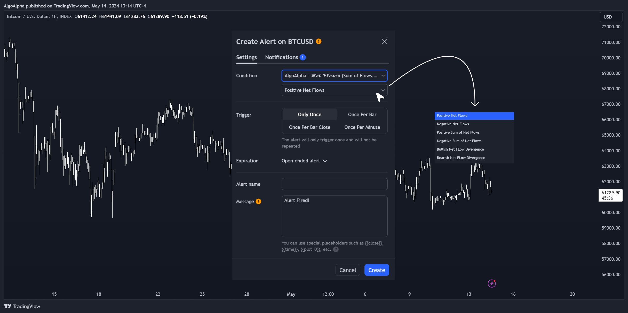Click the current price label 61289.90
The width and height of the screenshot is (628, 313).
coord(610,195)
